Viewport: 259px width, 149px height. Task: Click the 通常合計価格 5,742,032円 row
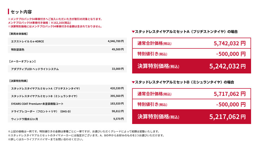[192, 43]
